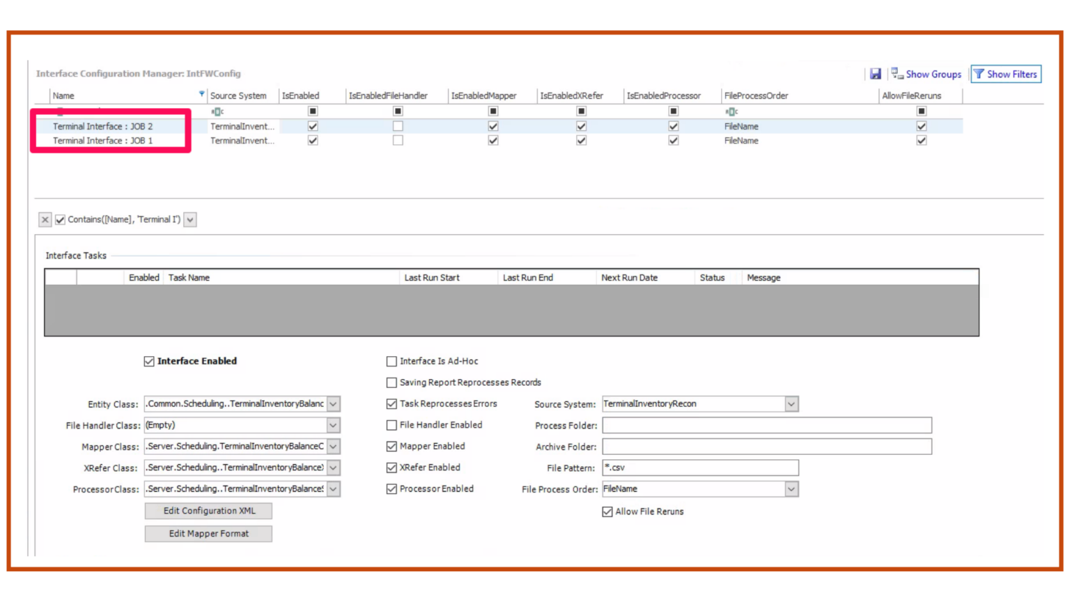Screen dimensions: 1070x602
Task: Click FileProcessOrder filter row text icon
Action: tap(731, 111)
